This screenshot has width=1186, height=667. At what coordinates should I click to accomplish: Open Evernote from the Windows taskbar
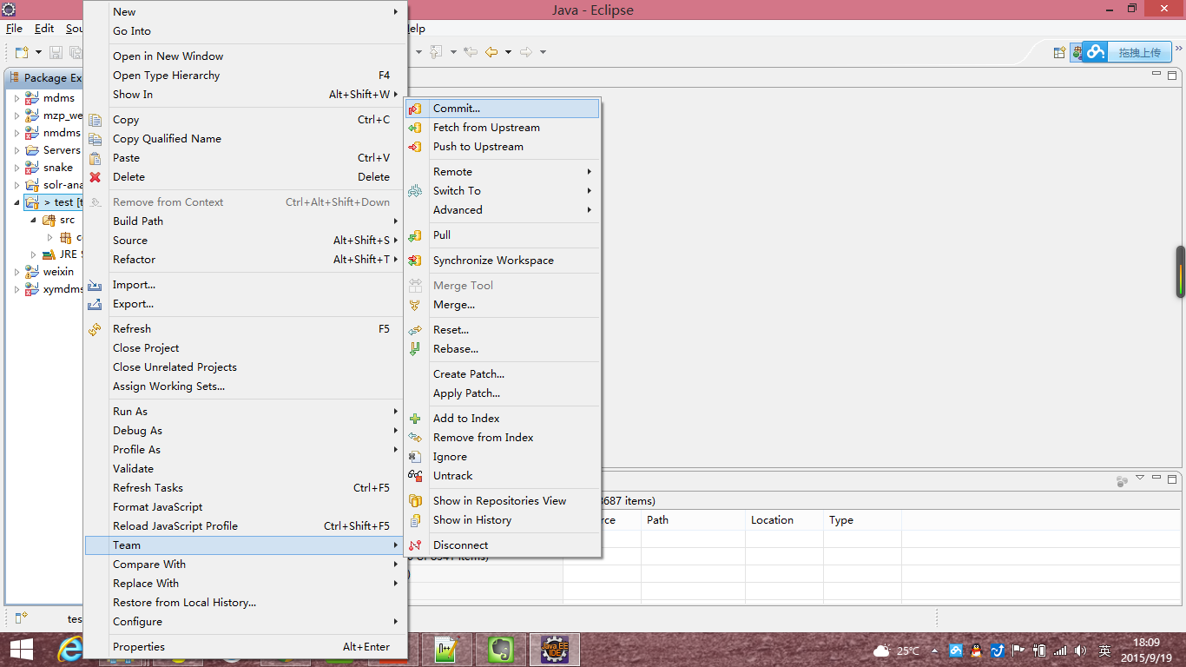[x=500, y=650]
